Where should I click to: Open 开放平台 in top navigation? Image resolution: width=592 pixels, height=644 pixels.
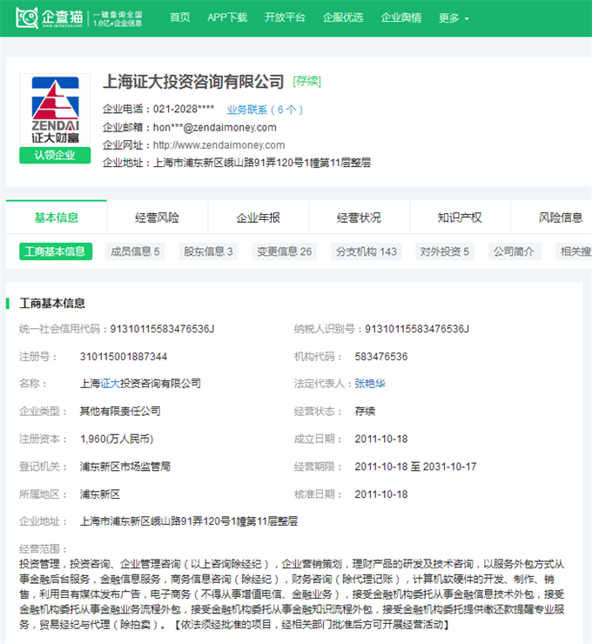tap(285, 17)
